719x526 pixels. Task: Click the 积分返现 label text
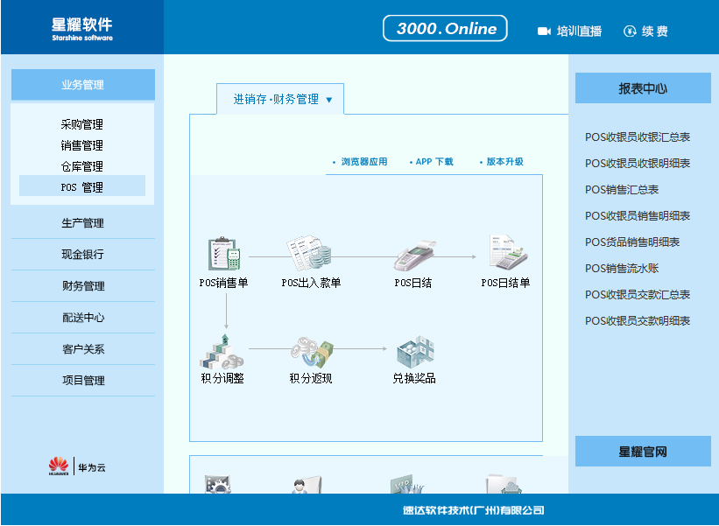click(x=311, y=378)
